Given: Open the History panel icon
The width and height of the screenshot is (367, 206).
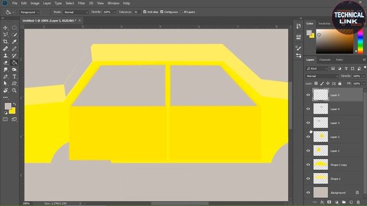Looking at the screenshot, I should [298, 26].
